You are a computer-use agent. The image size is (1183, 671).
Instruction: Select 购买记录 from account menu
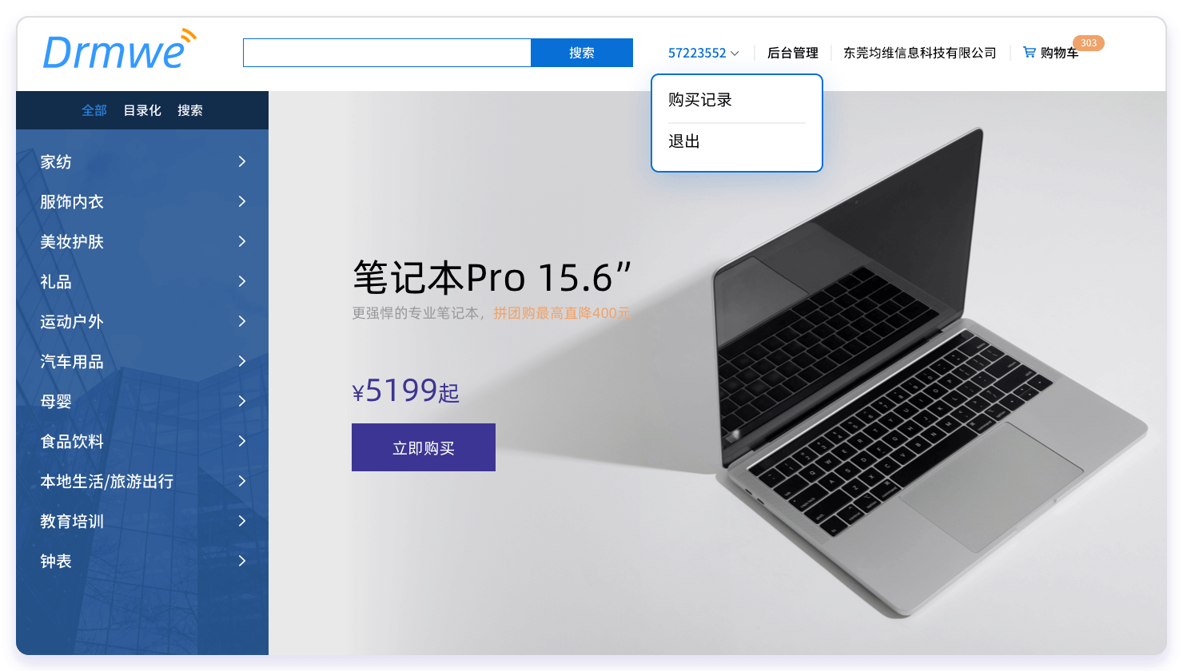click(x=700, y=100)
